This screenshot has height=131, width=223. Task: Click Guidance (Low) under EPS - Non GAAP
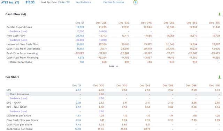(18, 111)
